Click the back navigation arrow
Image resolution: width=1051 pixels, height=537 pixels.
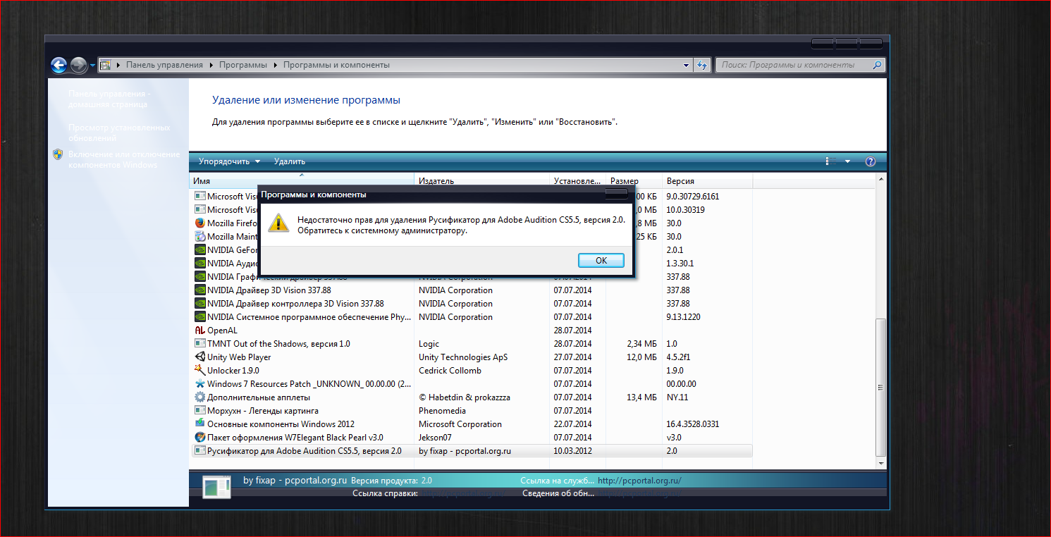tap(59, 66)
